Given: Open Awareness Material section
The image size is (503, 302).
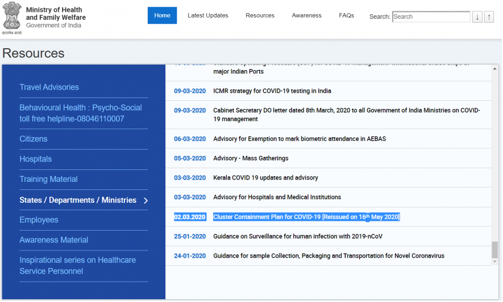Looking at the screenshot, I should 54,240.
